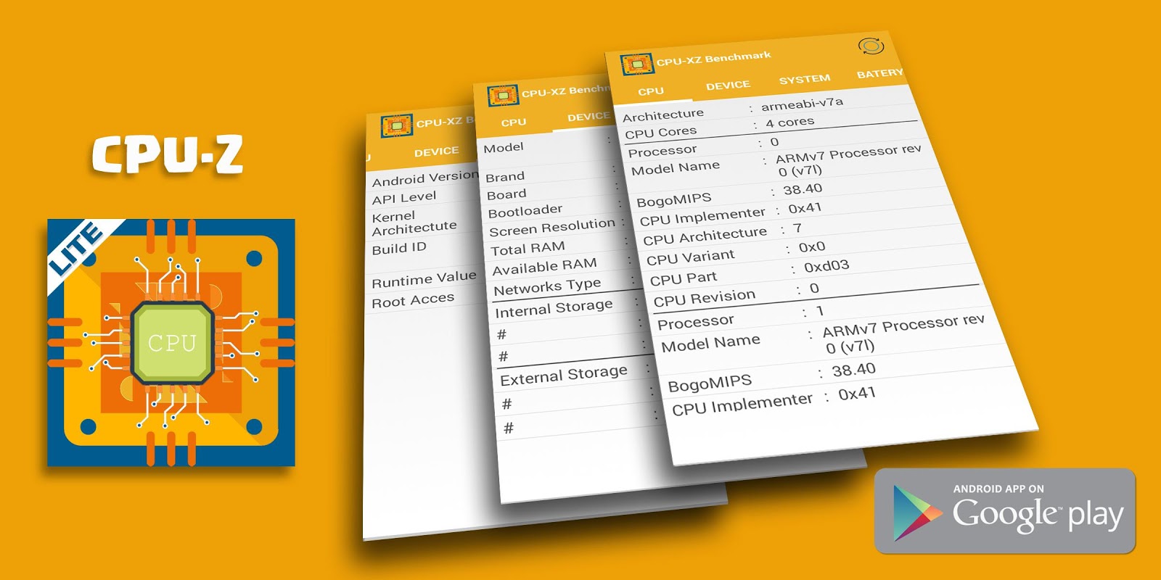Click the Networks Type row

565,286
